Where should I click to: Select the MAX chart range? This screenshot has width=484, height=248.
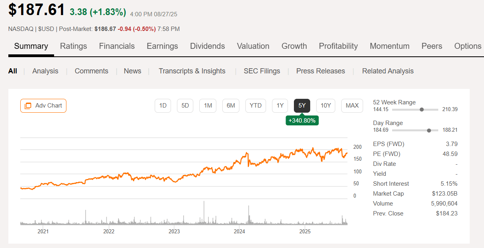(352, 106)
